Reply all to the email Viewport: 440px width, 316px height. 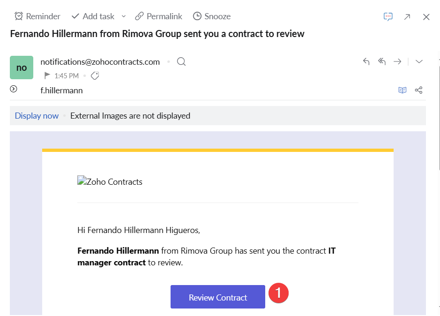click(382, 62)
